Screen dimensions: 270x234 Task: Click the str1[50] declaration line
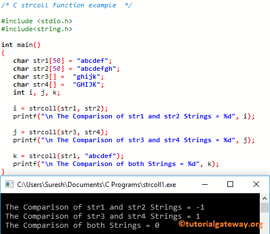[62, 61]
